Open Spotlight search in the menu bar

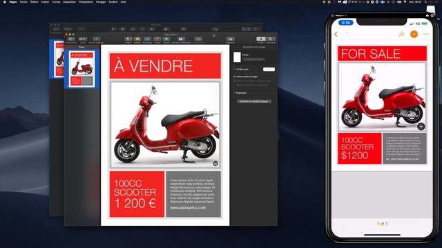[426, 2]
